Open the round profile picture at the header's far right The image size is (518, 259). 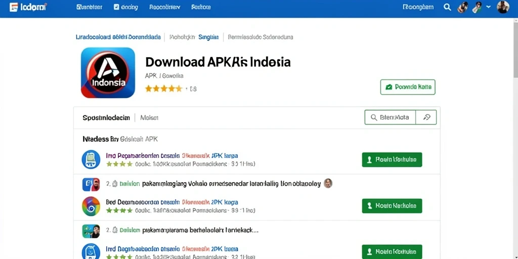click(x=503, y=7)
